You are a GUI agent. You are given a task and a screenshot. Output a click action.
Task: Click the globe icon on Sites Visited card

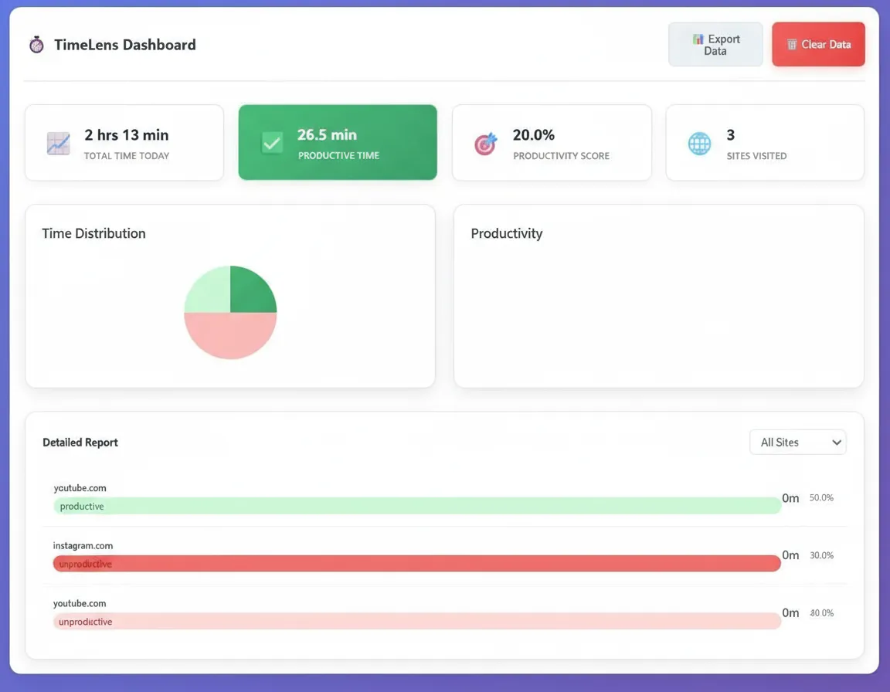(699, 142)
